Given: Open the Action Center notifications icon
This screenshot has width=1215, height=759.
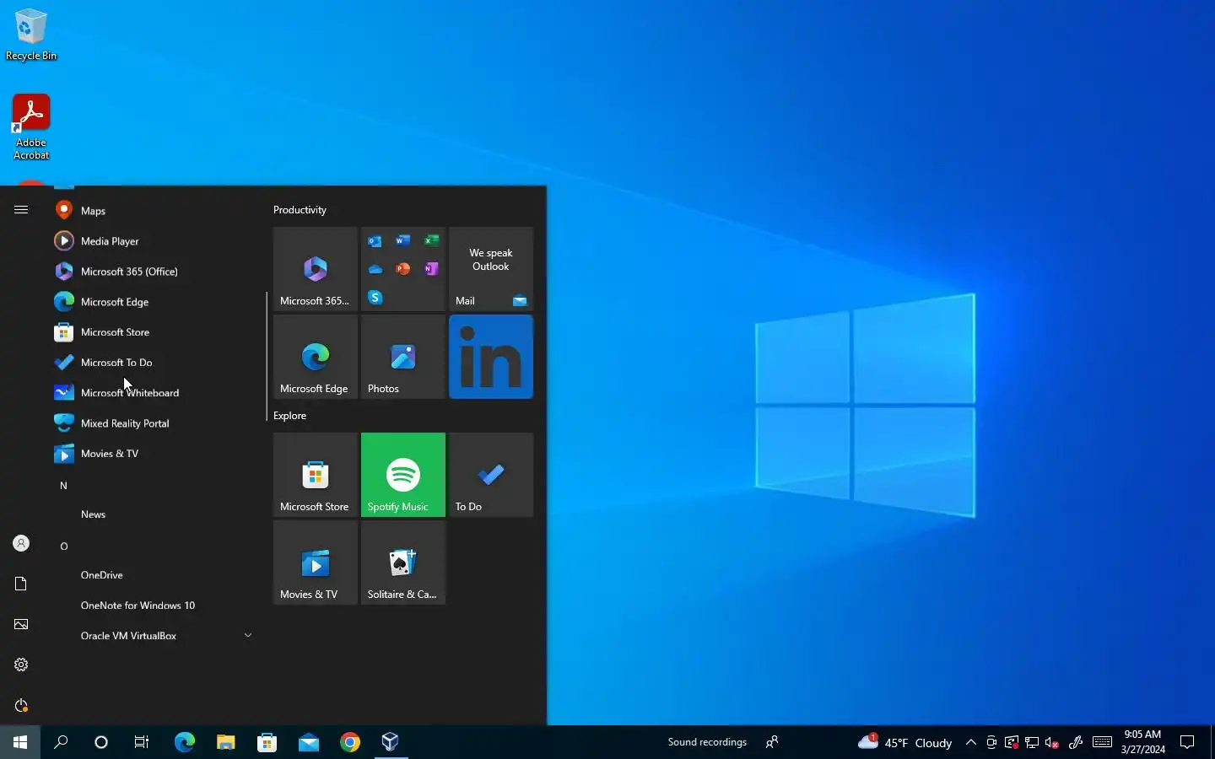Looking at the screenshot, I should (1187, 742).
